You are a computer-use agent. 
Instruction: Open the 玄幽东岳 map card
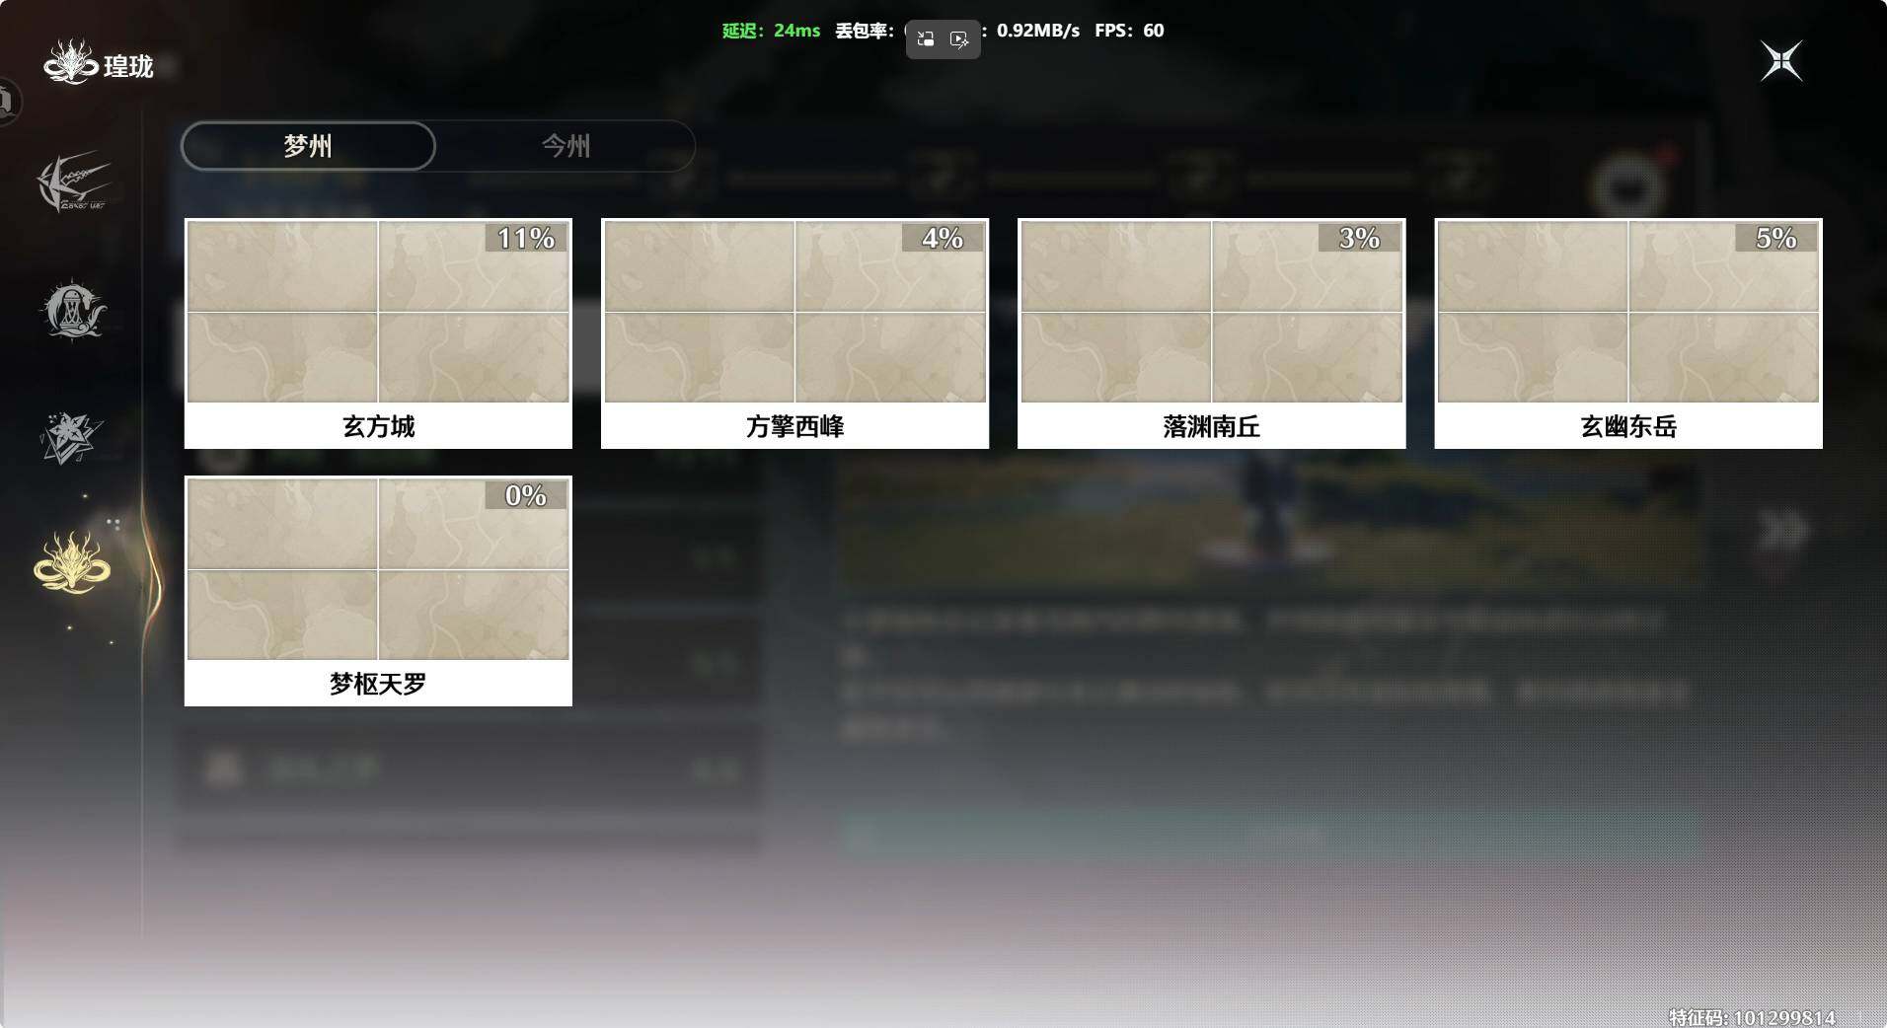(1628, 333)
